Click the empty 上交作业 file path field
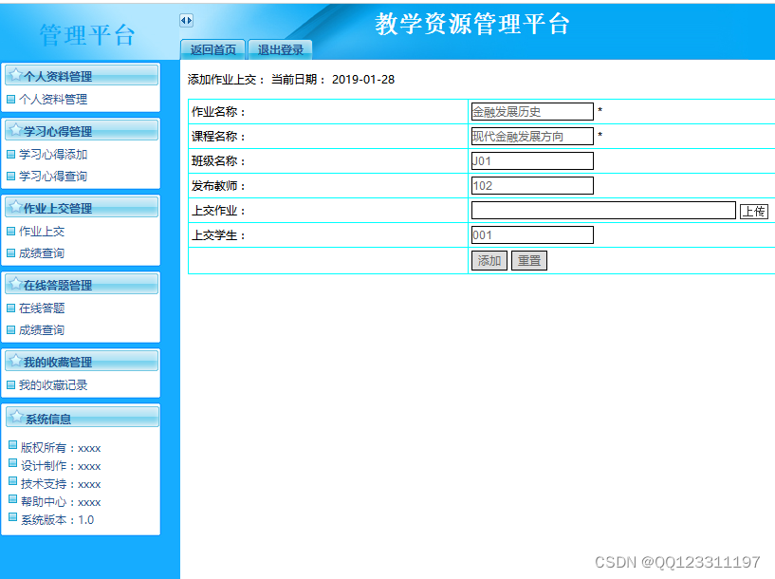 coord(603,210)
